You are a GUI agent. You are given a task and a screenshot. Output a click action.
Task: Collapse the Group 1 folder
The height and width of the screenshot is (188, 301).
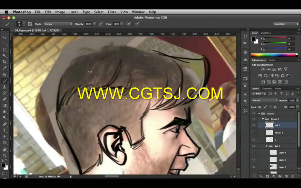263,119
